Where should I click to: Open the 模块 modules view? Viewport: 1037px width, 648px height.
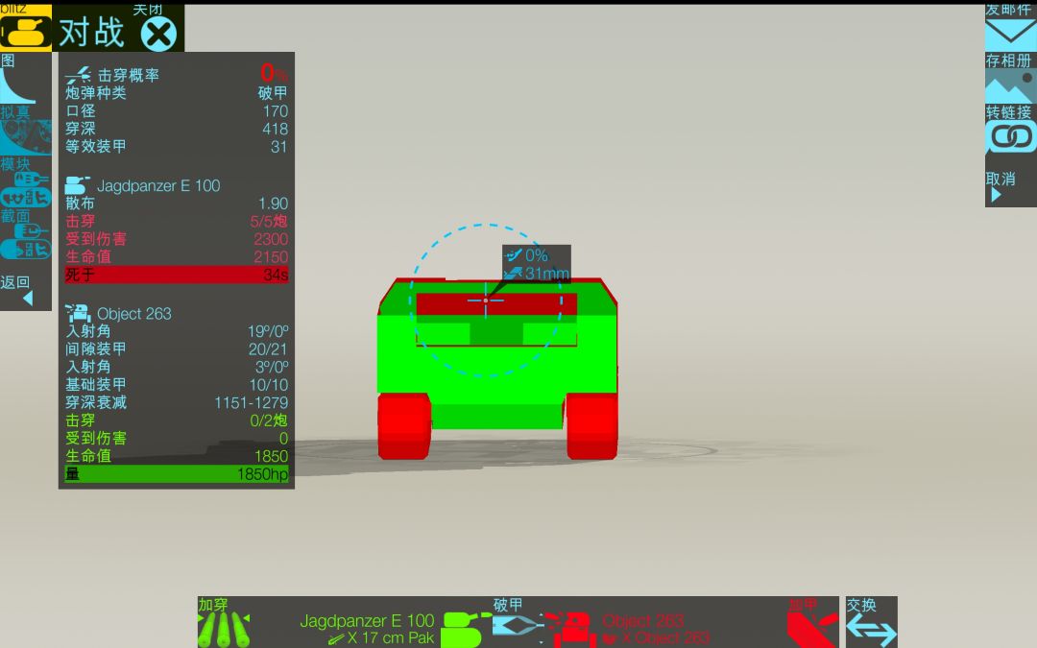[26, 189]
